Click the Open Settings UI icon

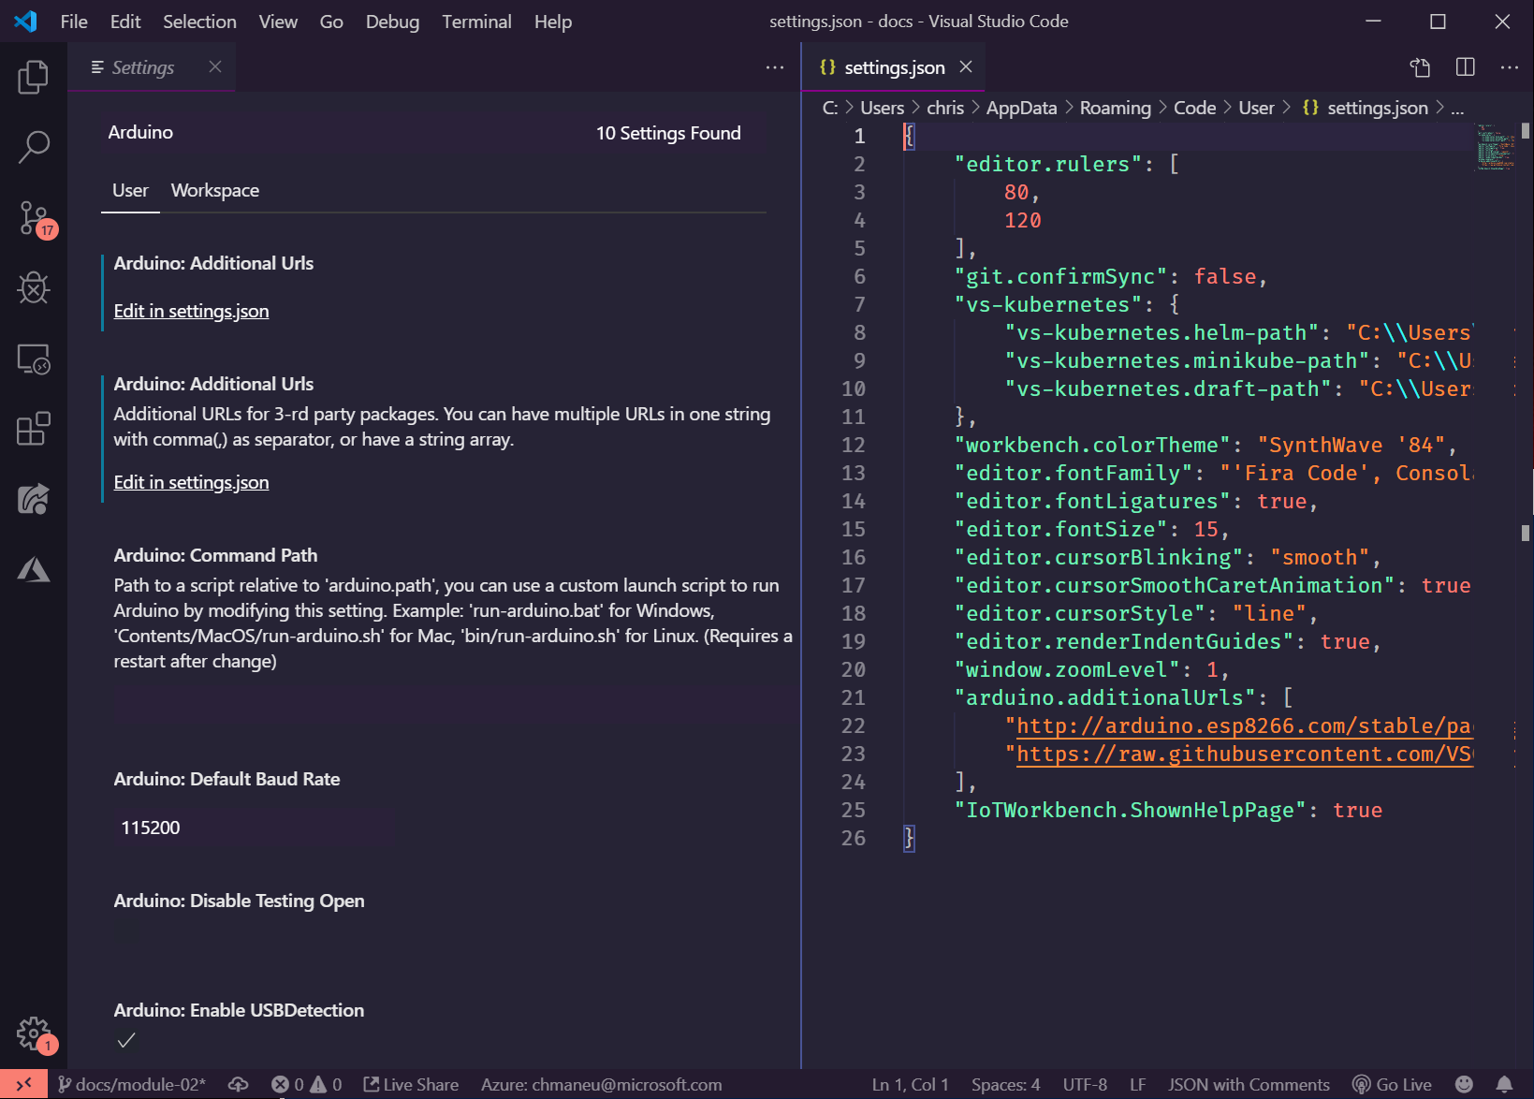pyautogui.click(x=1421, y=67)
